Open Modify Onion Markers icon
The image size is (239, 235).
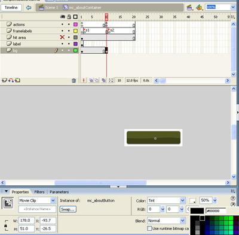click(111, 80)
